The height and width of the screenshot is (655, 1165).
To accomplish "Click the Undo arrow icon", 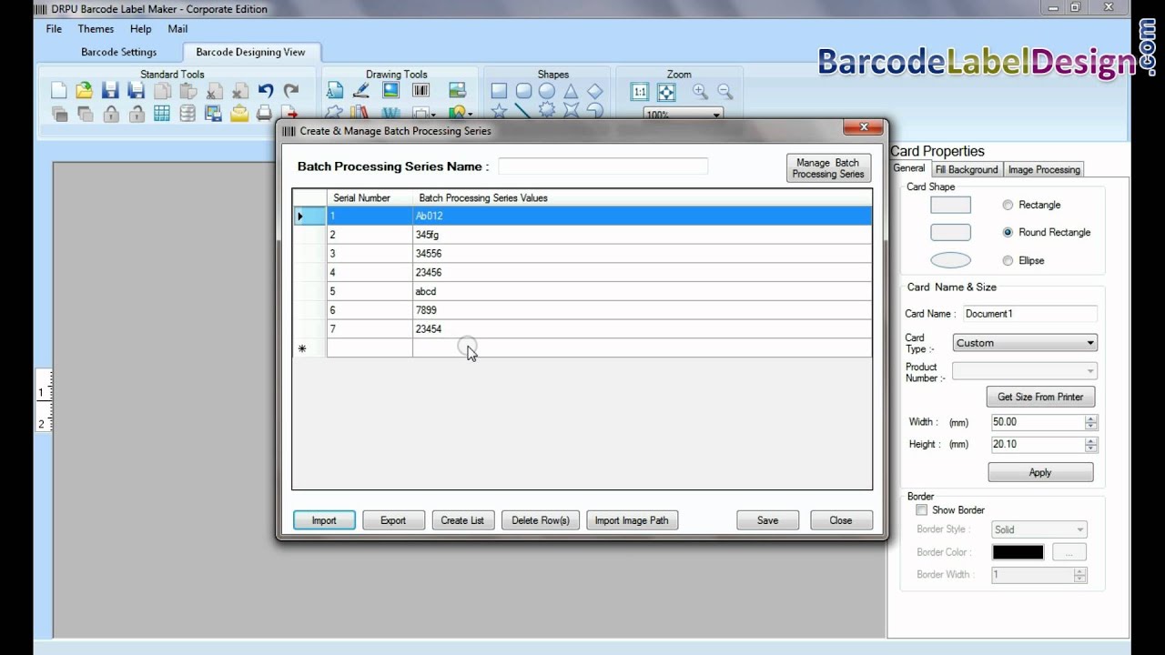I will [266, 90].
